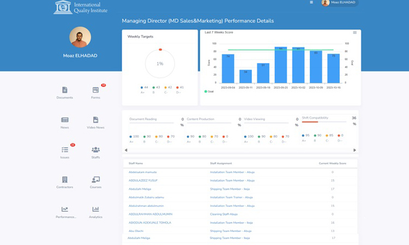The image size is (409, 245).
Task: Open the Documents icon in sidebar
Action: point(64,90)
